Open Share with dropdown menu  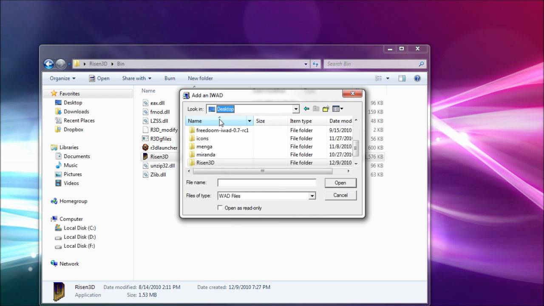pos(137,78)
